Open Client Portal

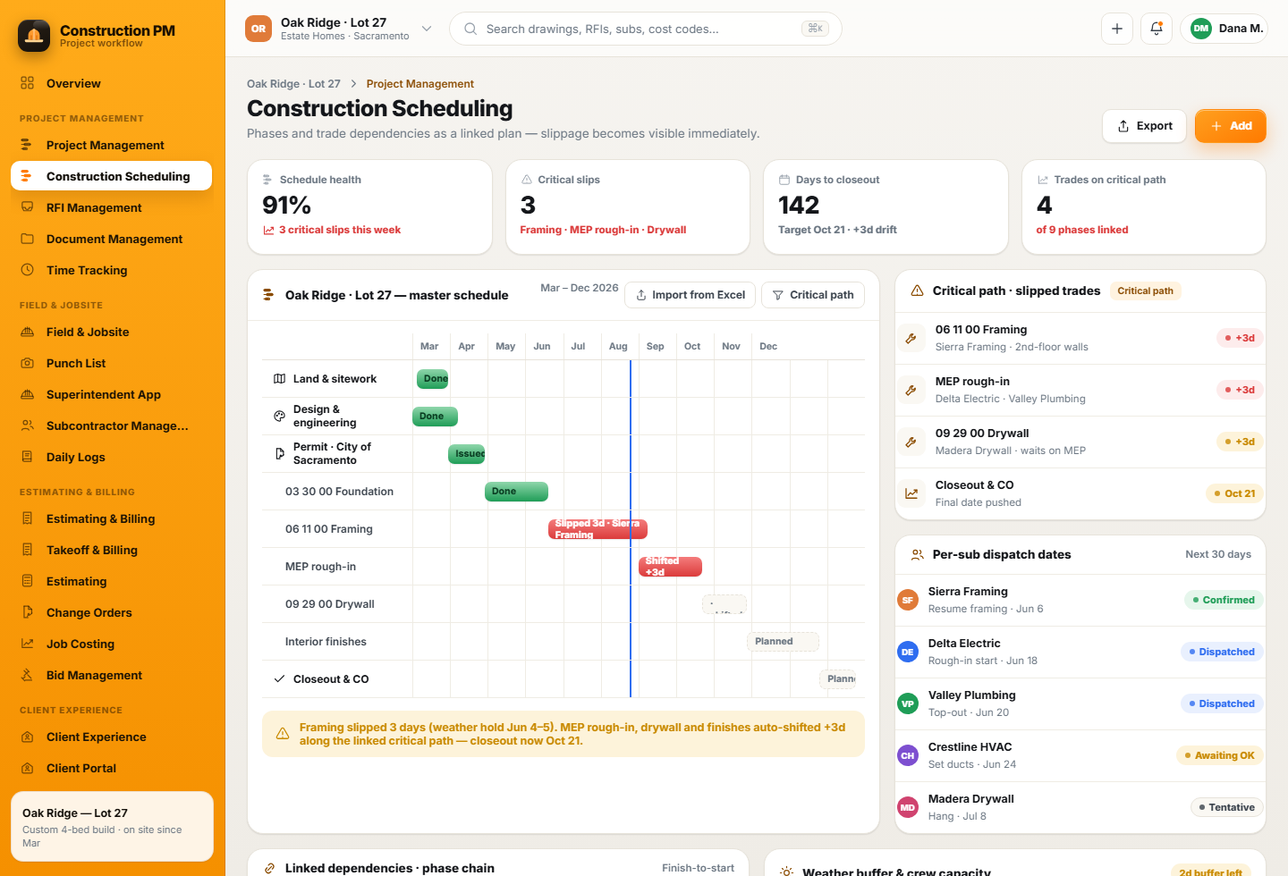click(x=111, y=768)
